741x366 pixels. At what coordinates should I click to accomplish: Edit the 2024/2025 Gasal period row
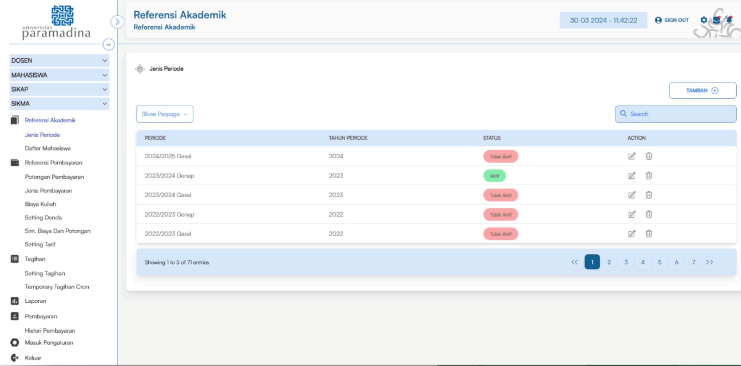(x=632, y=156)
